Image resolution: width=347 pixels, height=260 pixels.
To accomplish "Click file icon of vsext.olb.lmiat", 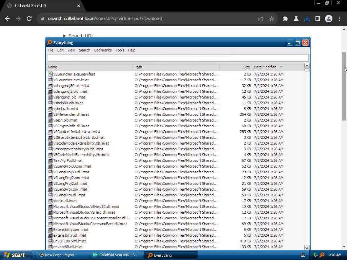I will (x=50, y=120).
